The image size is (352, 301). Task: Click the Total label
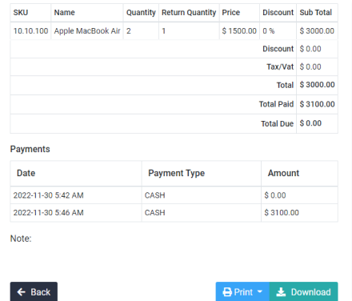point(285,85)
